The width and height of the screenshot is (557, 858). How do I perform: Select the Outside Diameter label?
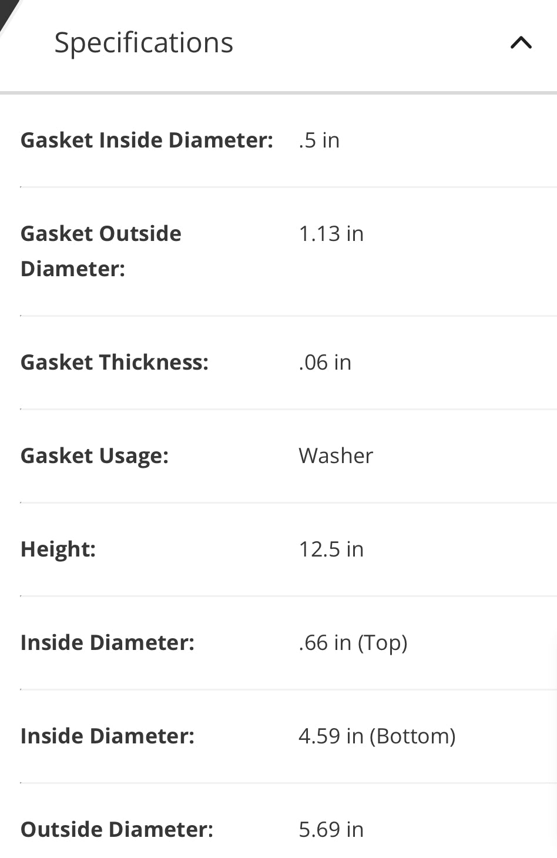coord(117,830)
